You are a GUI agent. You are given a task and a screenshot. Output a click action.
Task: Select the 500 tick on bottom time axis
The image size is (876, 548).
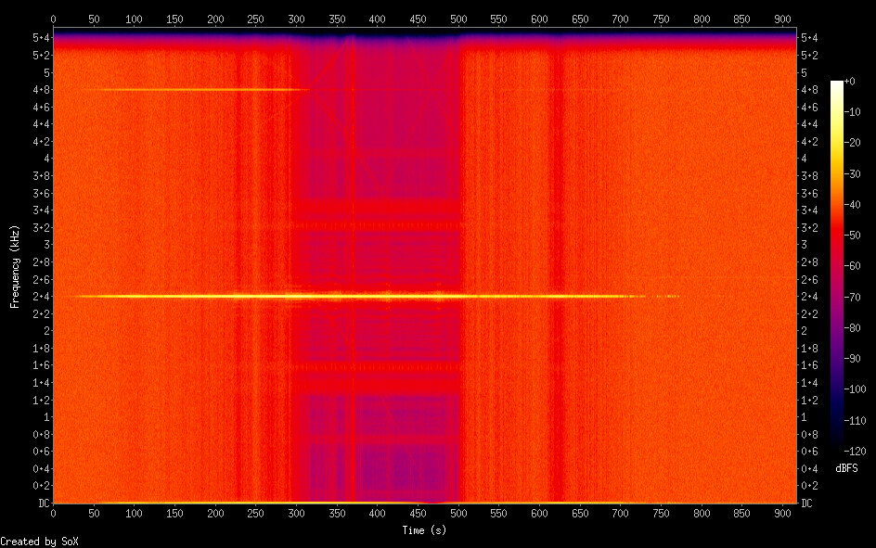tap(458, 513)
